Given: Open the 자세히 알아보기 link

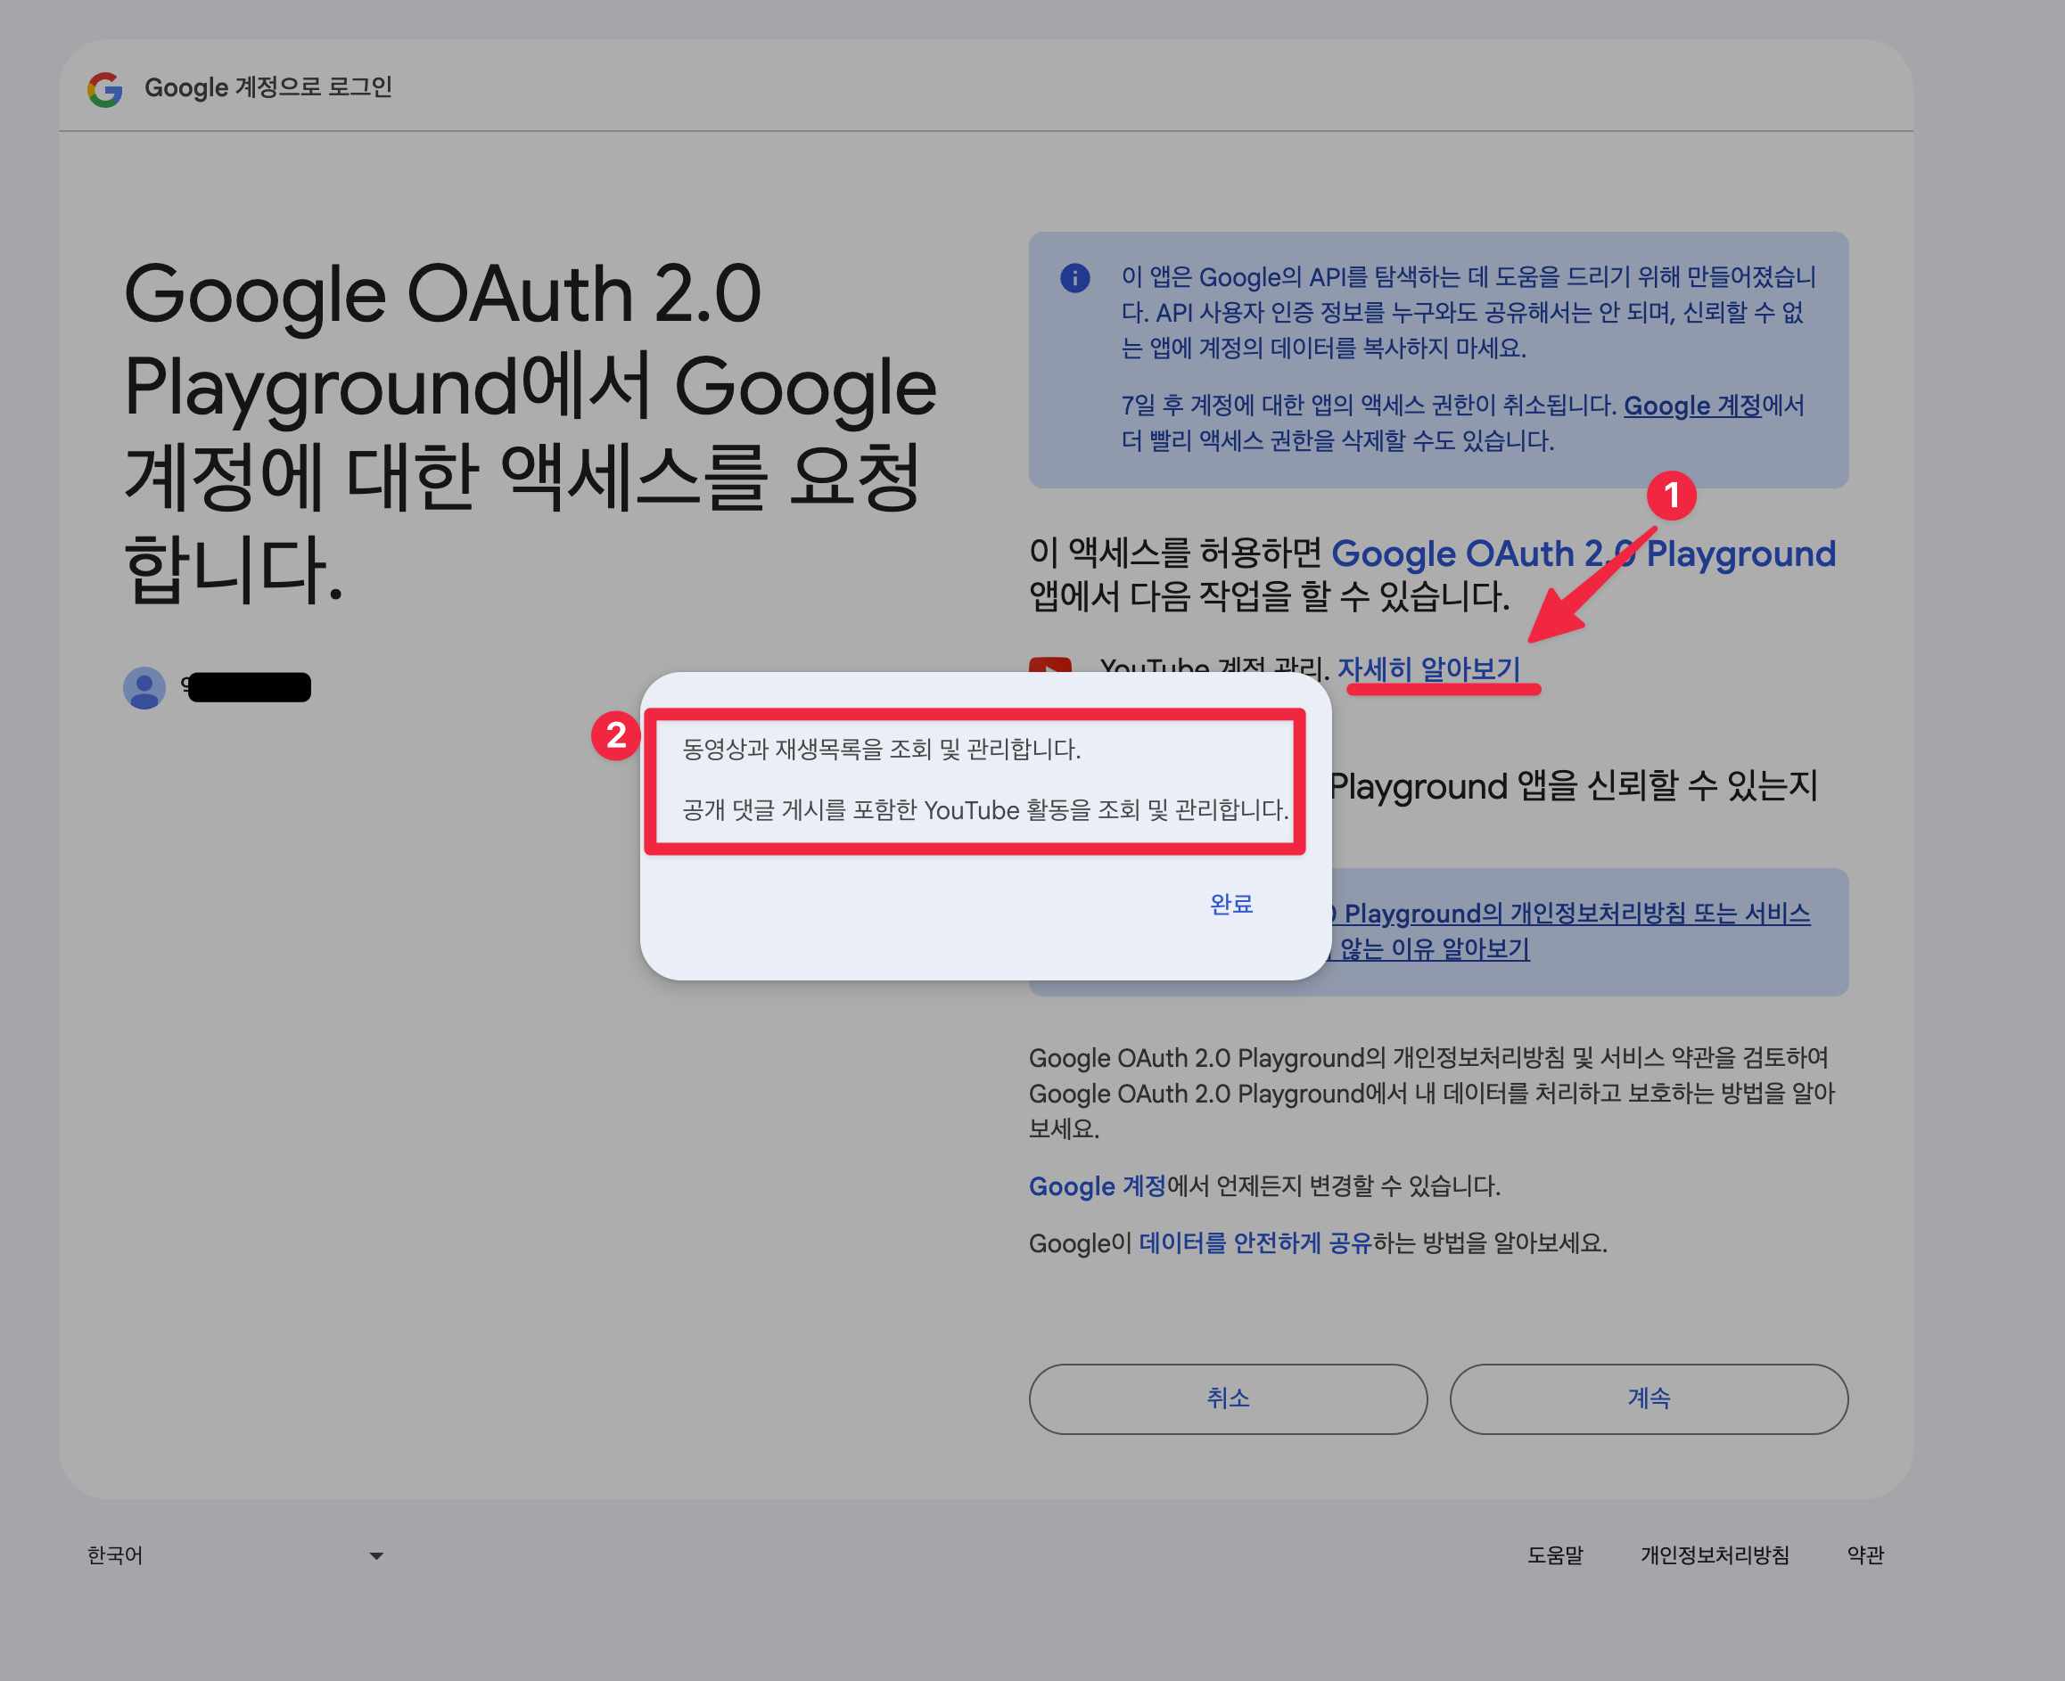Looking at the screenshot, I should (1428, 668).
